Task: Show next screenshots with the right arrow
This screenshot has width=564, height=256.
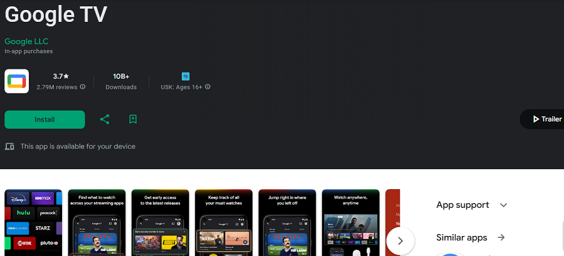Action: pos(400,241)
